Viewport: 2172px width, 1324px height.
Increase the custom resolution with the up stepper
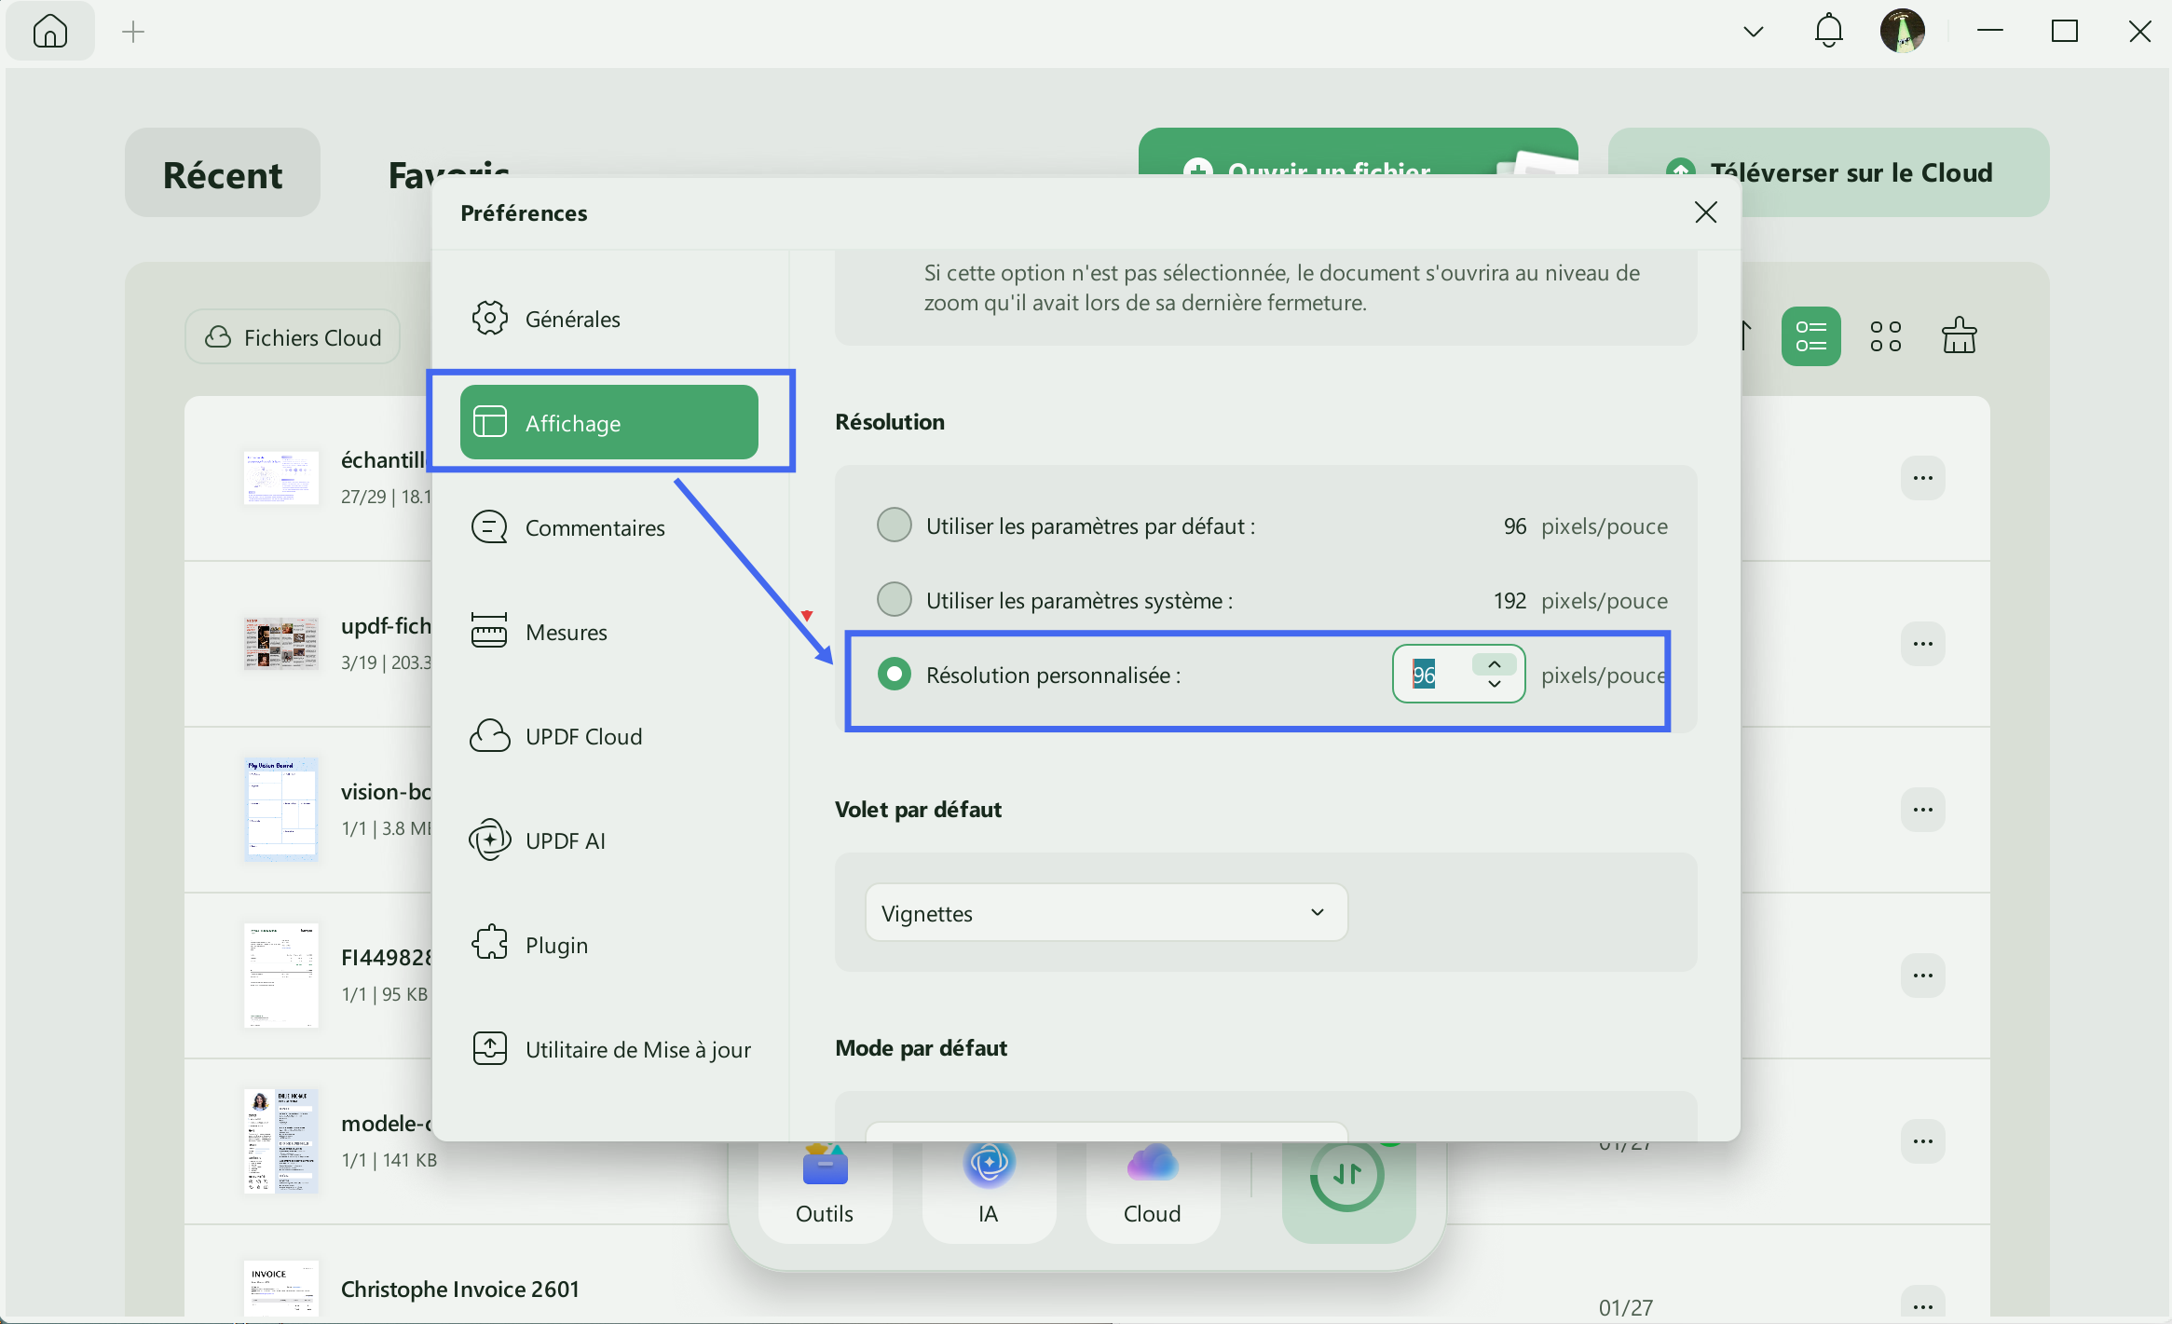1493,663
